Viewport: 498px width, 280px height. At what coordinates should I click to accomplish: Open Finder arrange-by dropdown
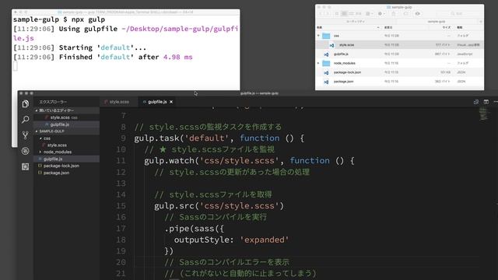coord(369,14)
